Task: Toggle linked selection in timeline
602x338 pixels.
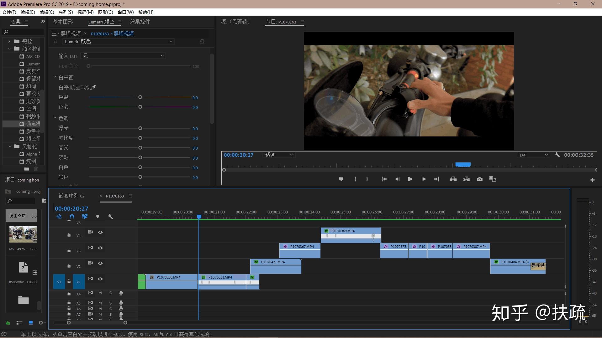Action: point(85,217)
